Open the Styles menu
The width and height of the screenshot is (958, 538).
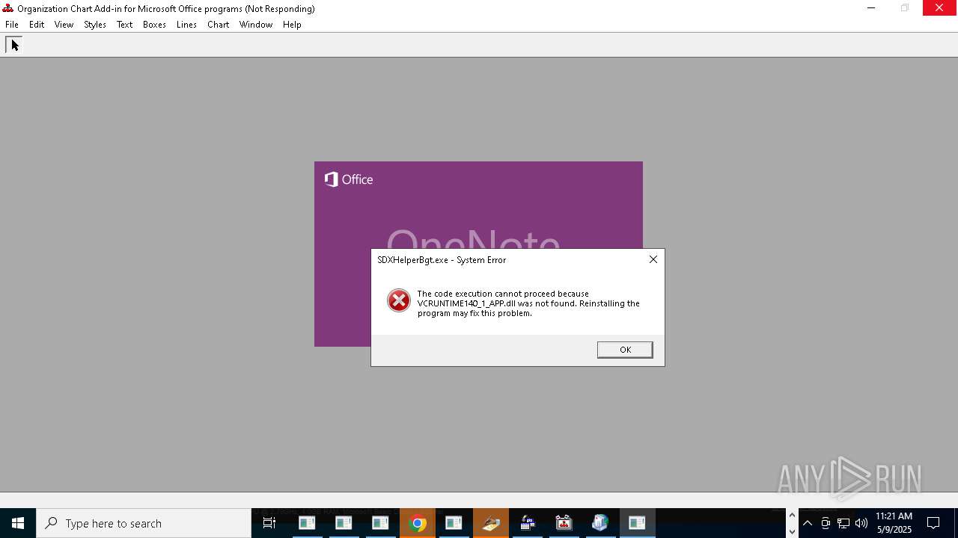[95, 25]
